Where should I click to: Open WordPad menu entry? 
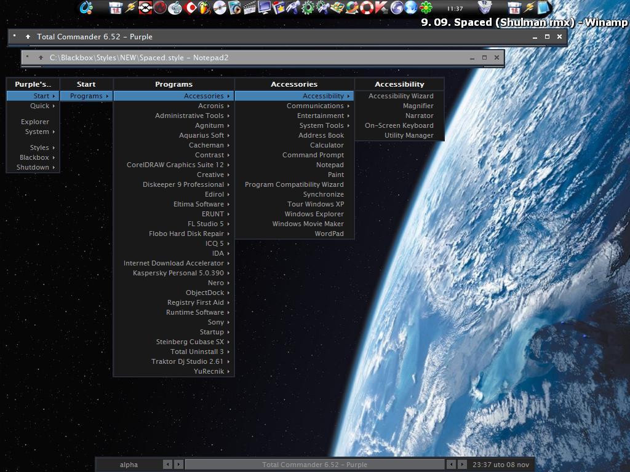coord(294,234)
